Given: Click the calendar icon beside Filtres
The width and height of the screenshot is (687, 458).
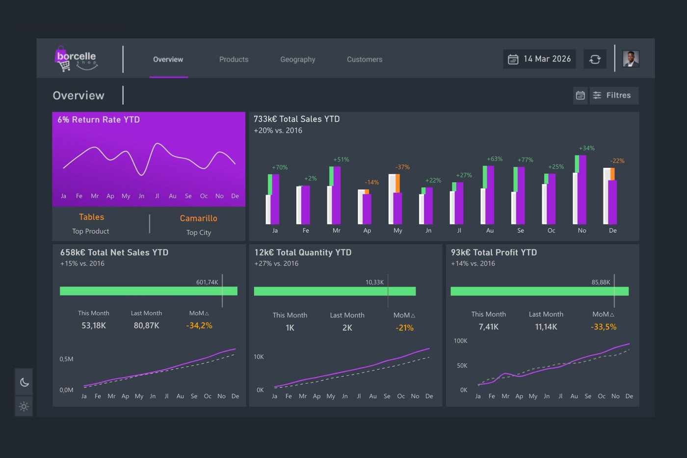Looking at the screenshot, I should tap(580, 95).
